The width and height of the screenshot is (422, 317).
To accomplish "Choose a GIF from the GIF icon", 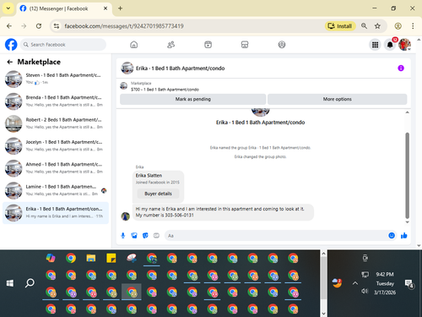I will pyautogui.click(x=156, y=236).
